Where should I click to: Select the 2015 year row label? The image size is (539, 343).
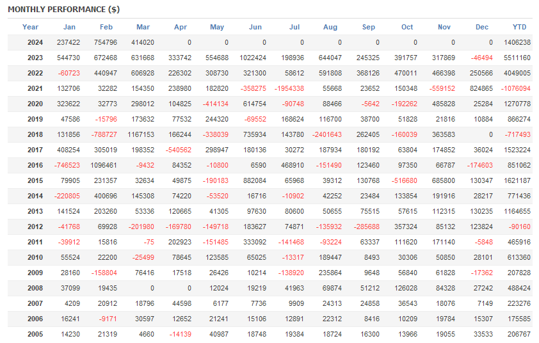click(35, 181)
